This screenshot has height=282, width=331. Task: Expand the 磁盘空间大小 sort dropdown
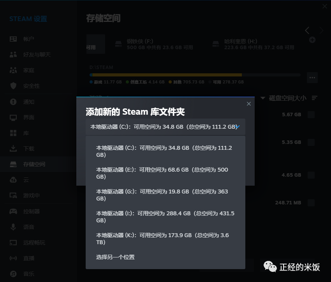click(283, 98)
